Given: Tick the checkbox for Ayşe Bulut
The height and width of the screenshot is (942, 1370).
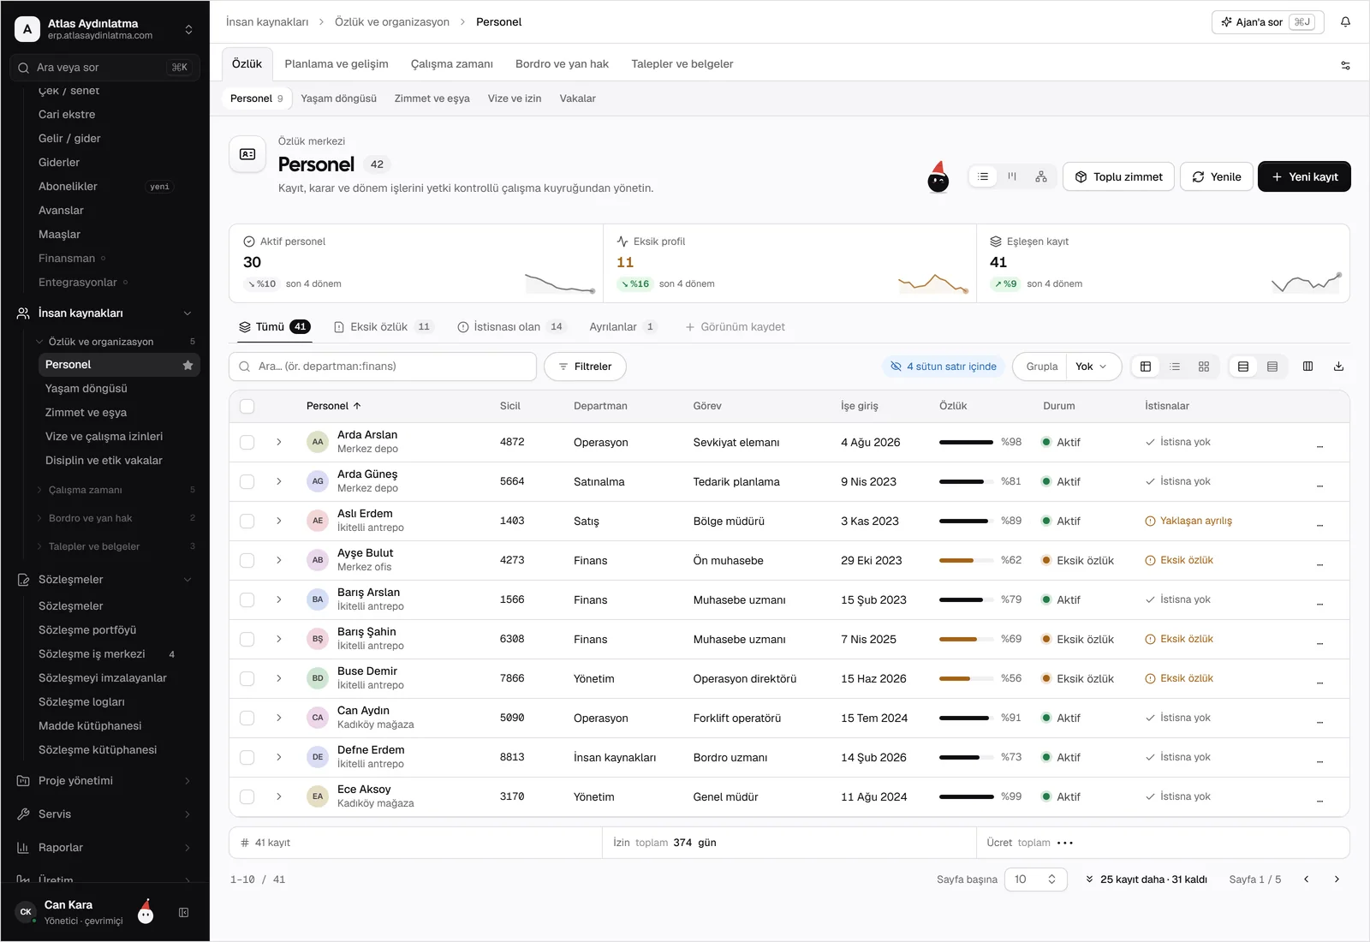Looking at the screenshot, I should (x=247, y=561).
